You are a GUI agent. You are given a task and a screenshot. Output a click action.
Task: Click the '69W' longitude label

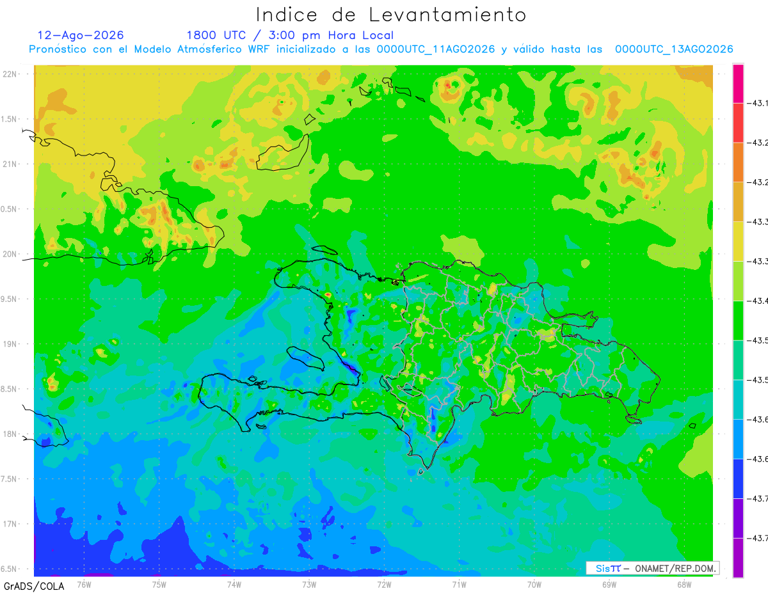pyautogui.click(x=609, y=584)
